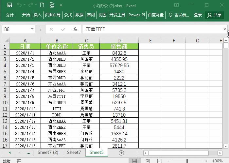Click cell with value 57629.55
The image size is (229, 163).
click(119, 65)
